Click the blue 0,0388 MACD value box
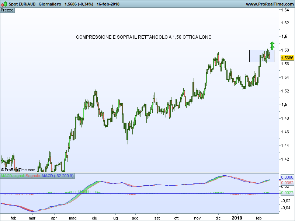The image size is (295, 221). 287,178
